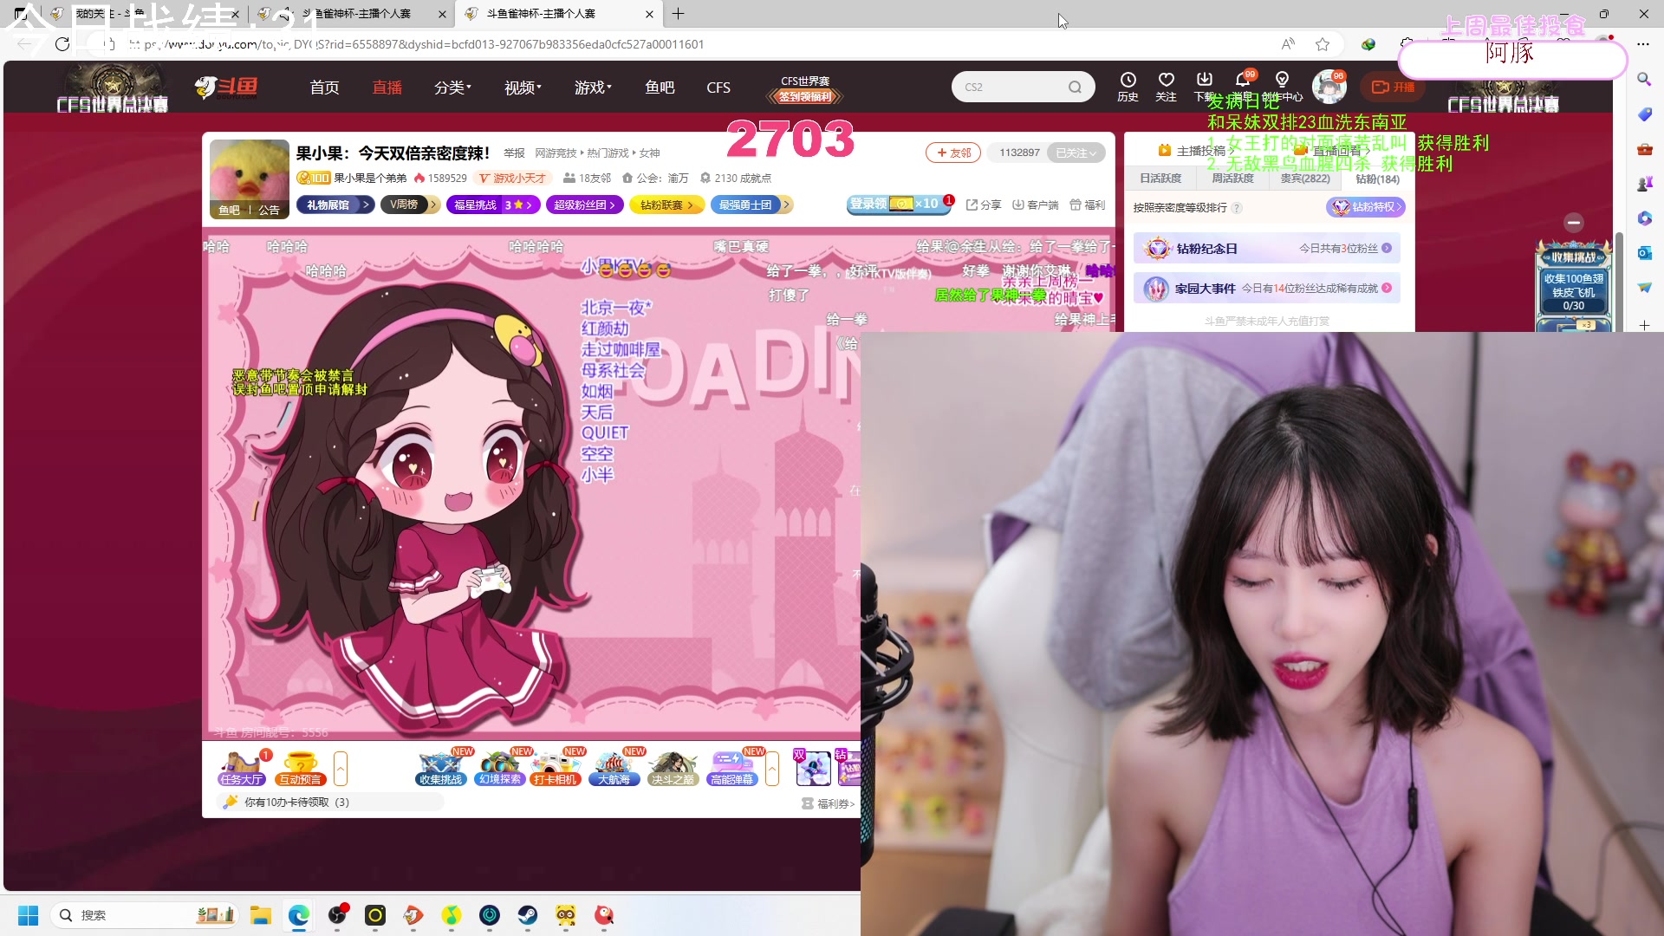Open the 大航海 ship icon

click(x=614, y=768)
